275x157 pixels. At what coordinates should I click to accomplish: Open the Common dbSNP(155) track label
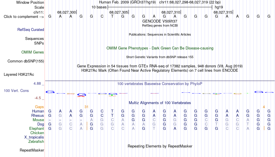(26, 61)
